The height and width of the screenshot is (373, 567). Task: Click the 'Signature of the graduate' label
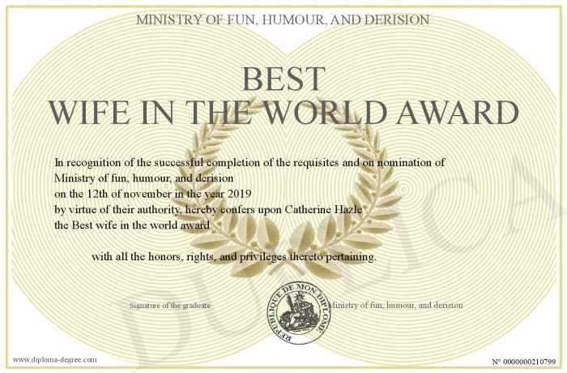tap(170, 306)
